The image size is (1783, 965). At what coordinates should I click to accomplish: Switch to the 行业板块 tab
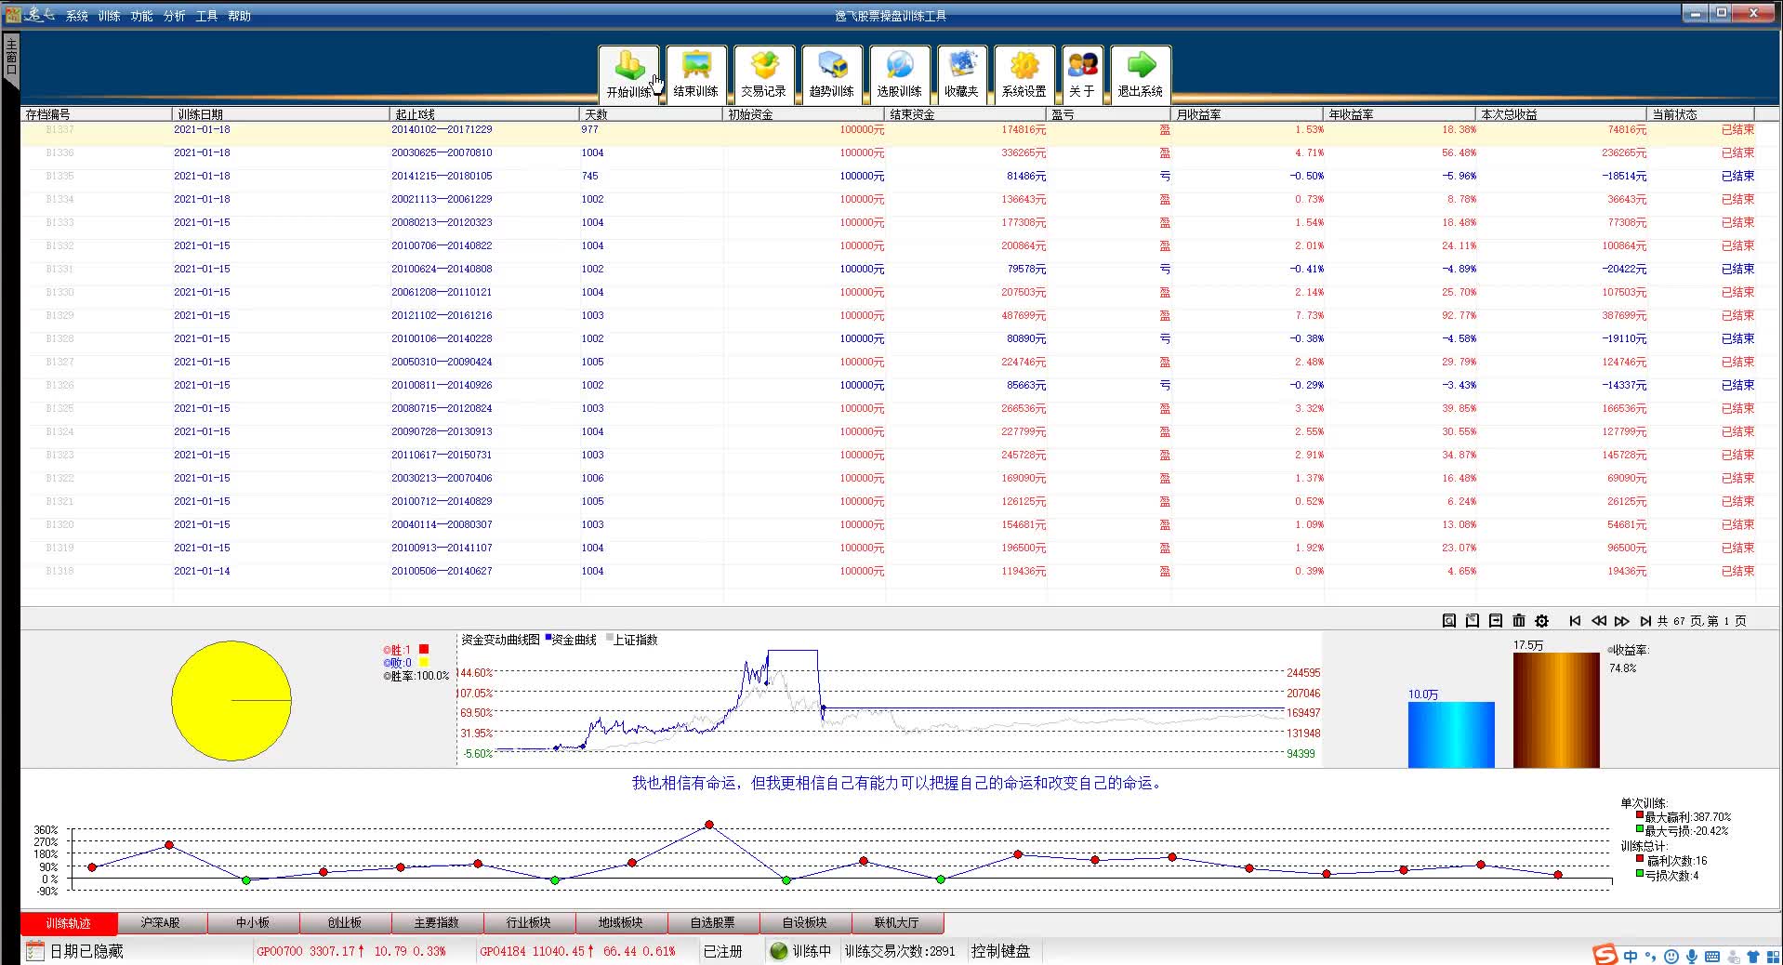(529, 922)
